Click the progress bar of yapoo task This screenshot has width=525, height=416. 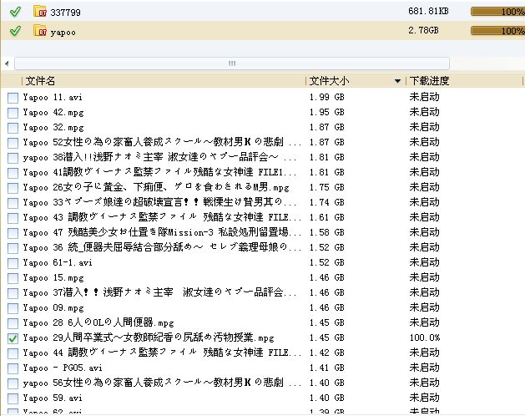497,31
